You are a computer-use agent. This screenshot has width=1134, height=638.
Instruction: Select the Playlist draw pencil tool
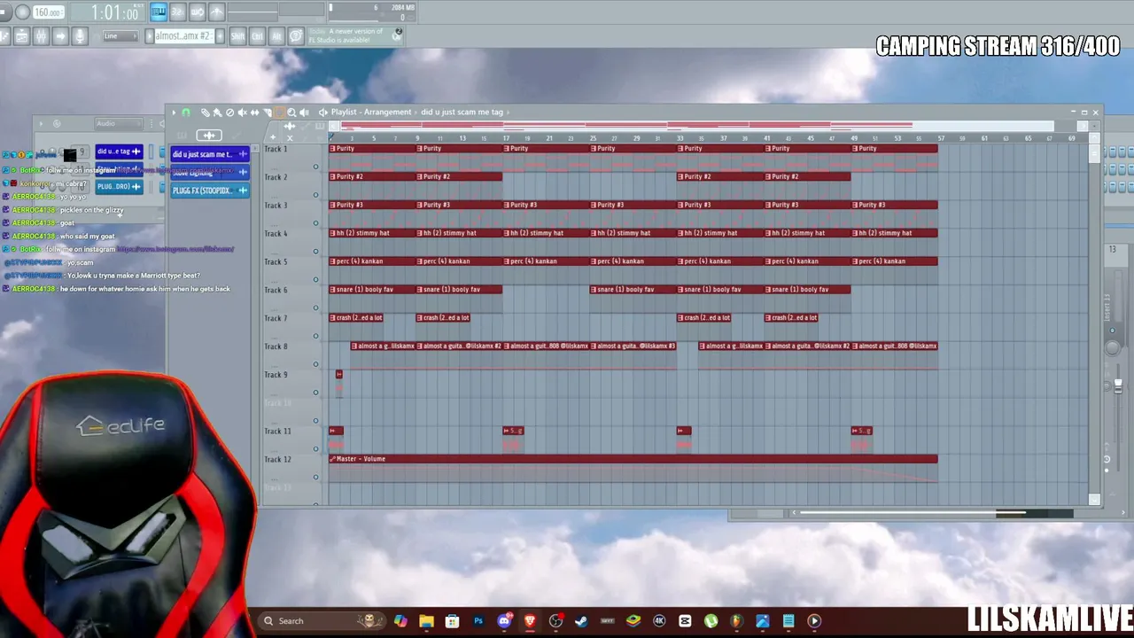coord(206,113)
